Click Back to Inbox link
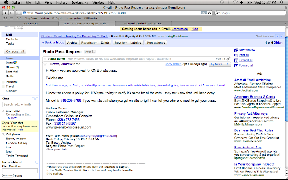Image resolution: width=288 pixels, height=180 pixels. (53, 42)
